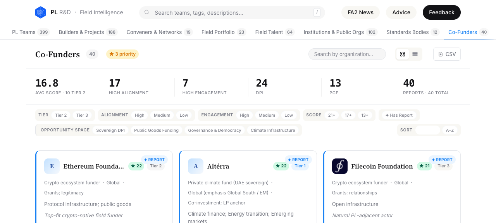Select Sovereign DPI opportunity space
496x223 pixels.
pyautogui.click(x=110, y=130)
